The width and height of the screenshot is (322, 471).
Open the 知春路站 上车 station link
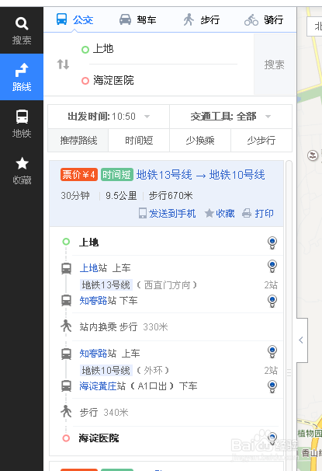93,353
